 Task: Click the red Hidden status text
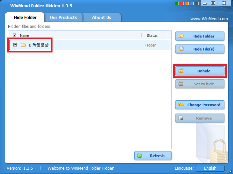tap(151, 45)
